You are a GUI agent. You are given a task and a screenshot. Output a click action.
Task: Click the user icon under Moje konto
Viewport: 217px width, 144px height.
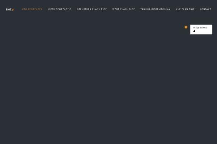[194, 31]
